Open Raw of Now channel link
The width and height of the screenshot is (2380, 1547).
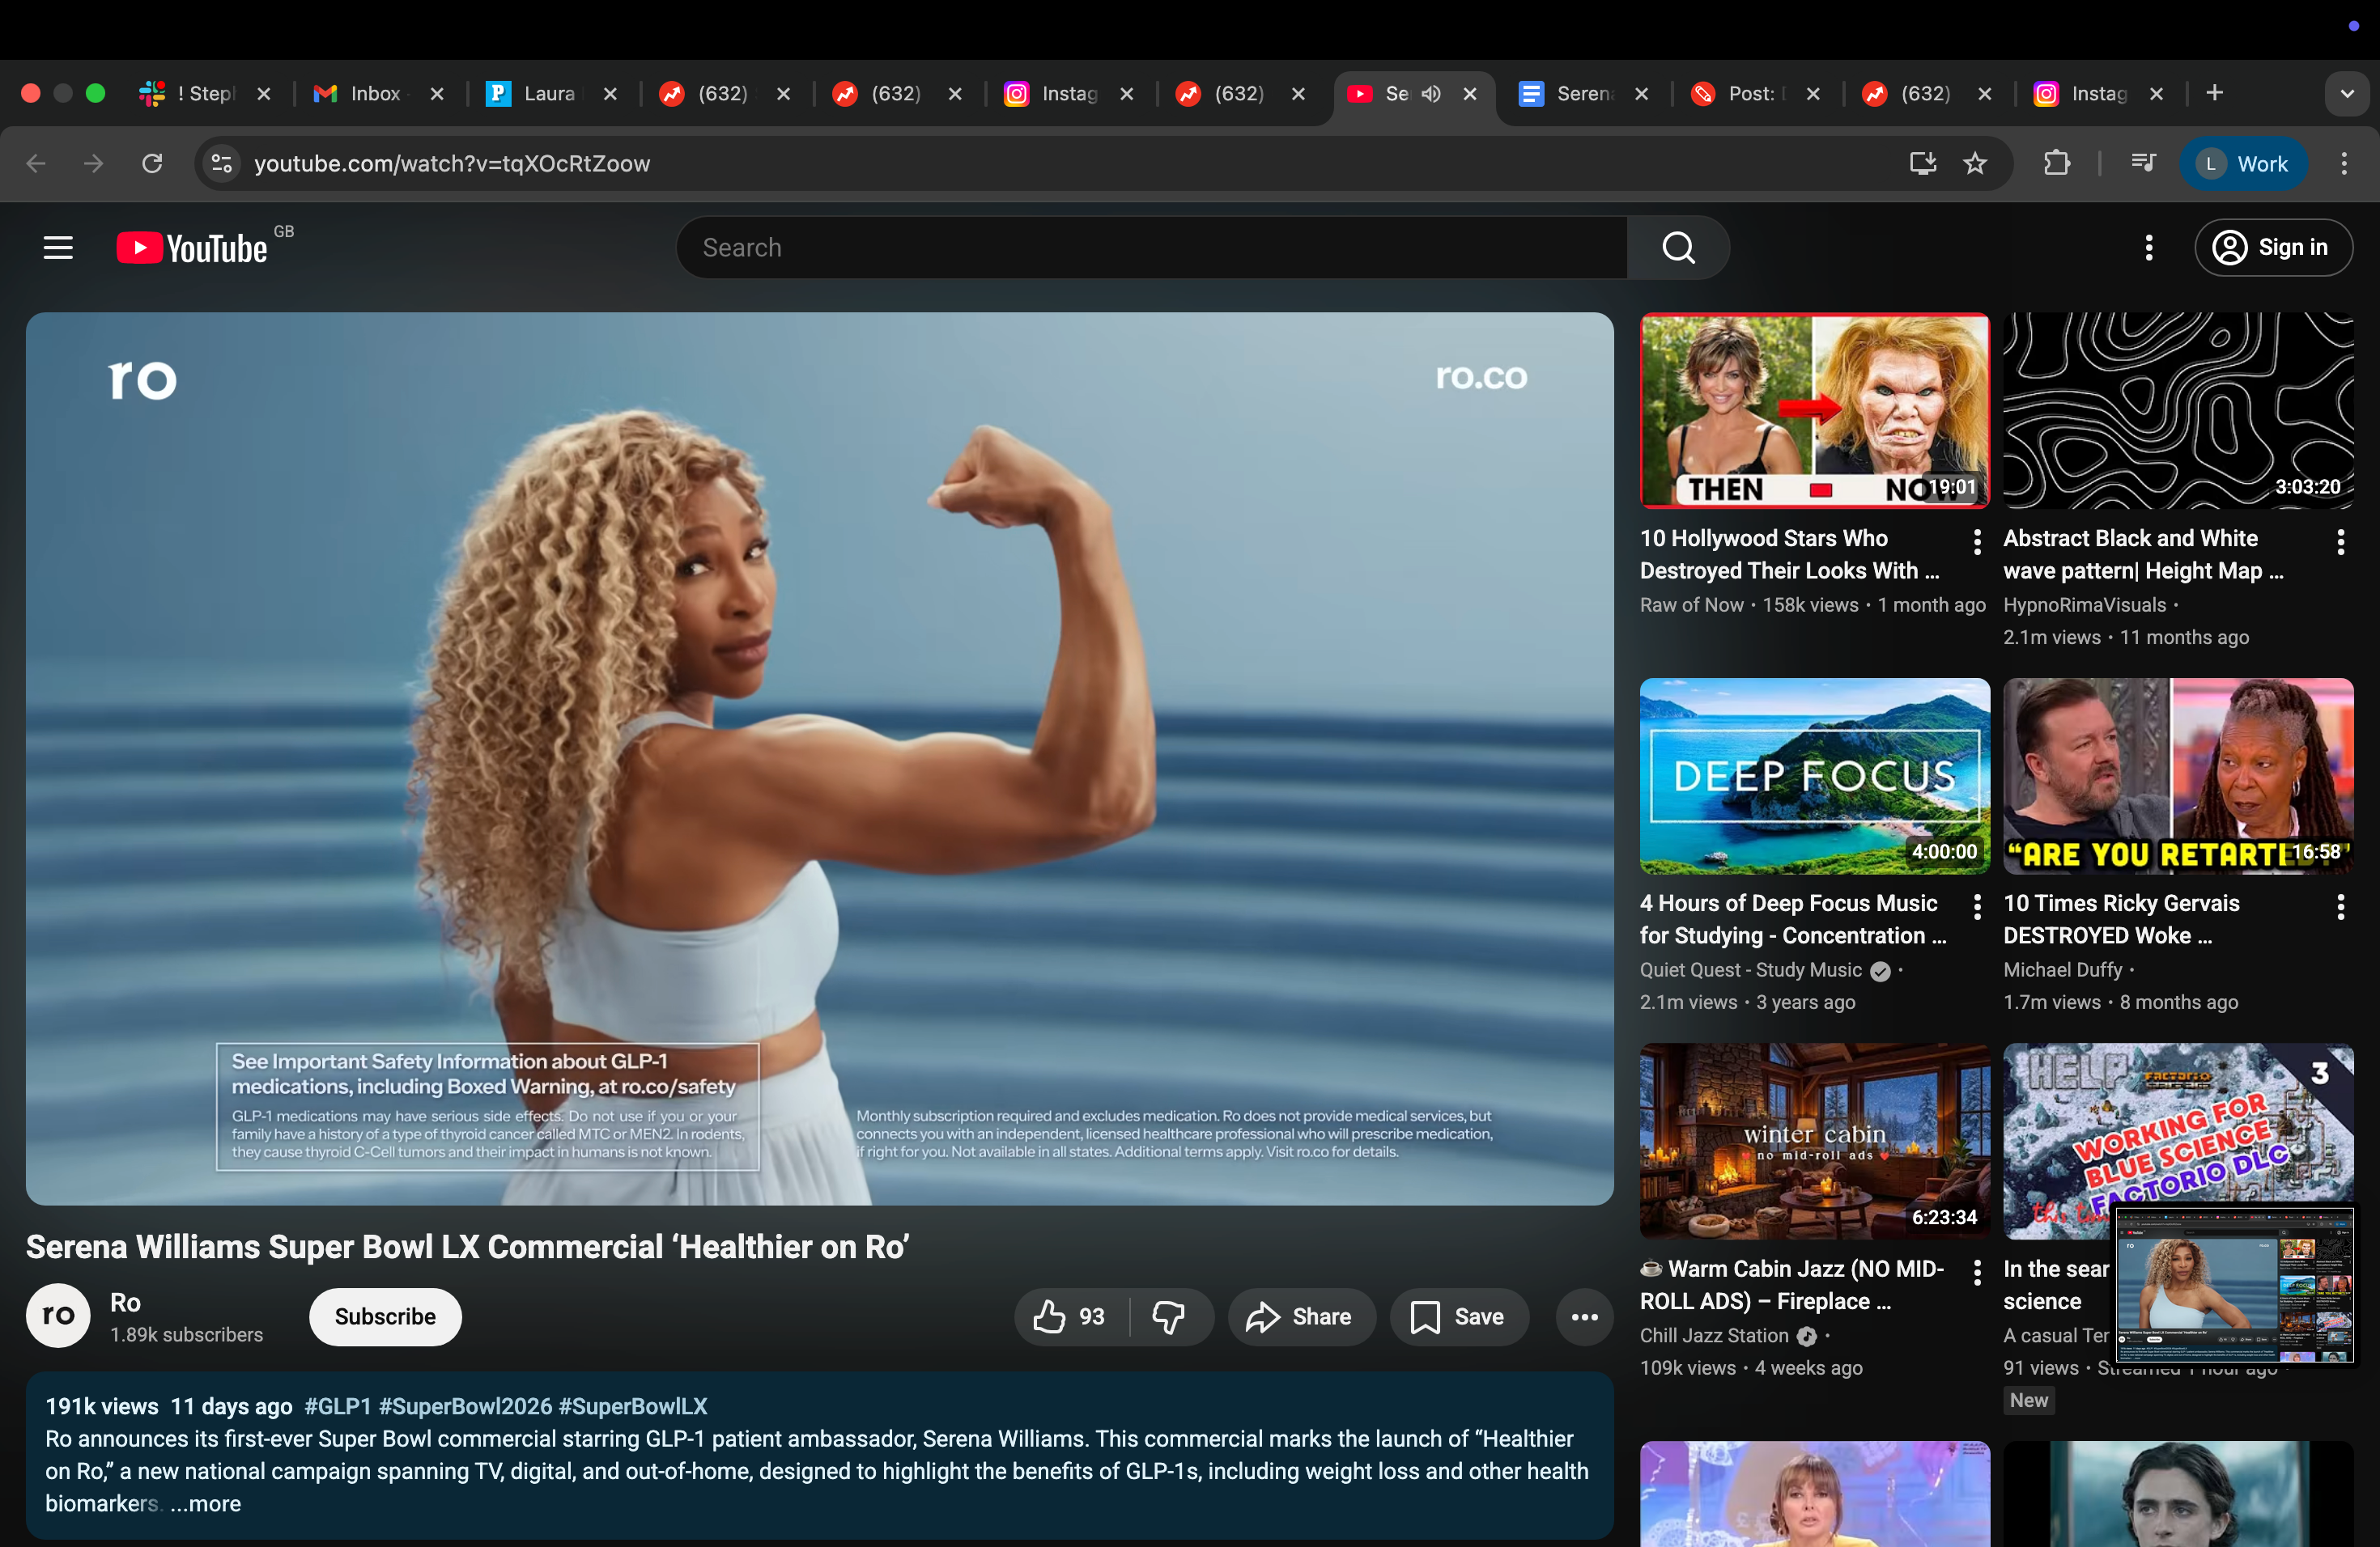[1691, 604]
